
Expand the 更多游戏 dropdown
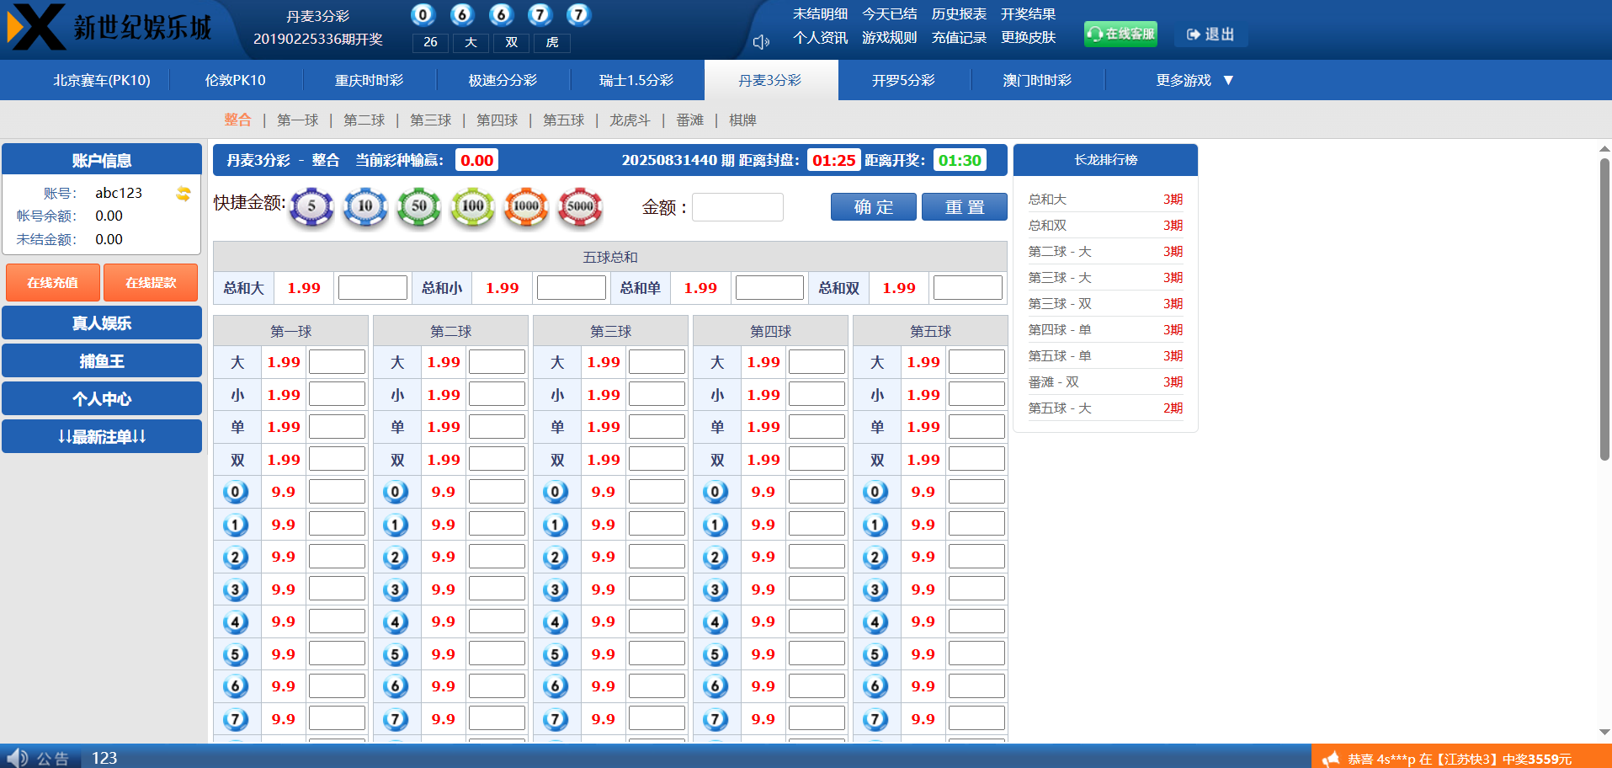pos(1194,80)
